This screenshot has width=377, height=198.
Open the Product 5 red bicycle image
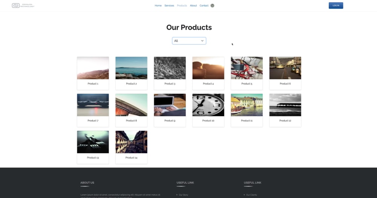[x=247, y=68]
